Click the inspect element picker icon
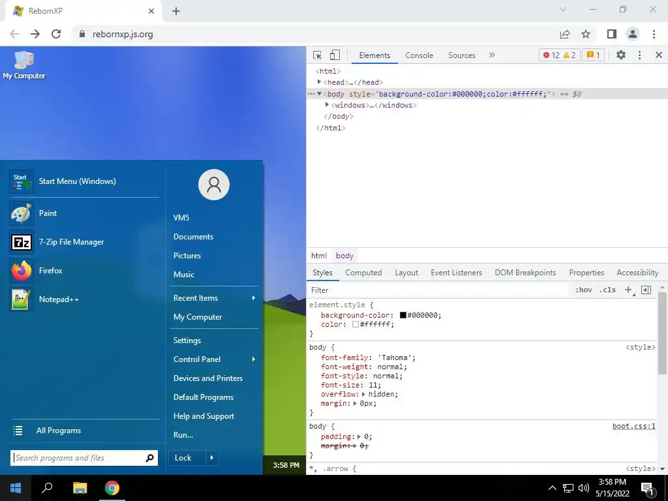The image size is (668, 501). (x=318, y=55)
